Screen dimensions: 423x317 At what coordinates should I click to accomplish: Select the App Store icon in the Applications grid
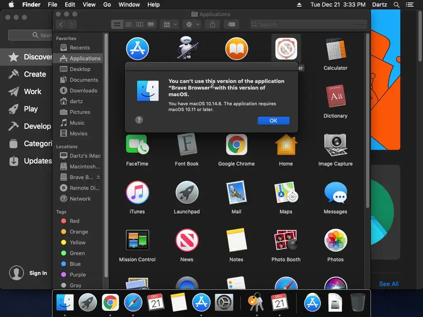tap(137, 49)
